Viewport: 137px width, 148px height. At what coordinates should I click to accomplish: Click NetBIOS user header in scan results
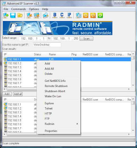90,54
